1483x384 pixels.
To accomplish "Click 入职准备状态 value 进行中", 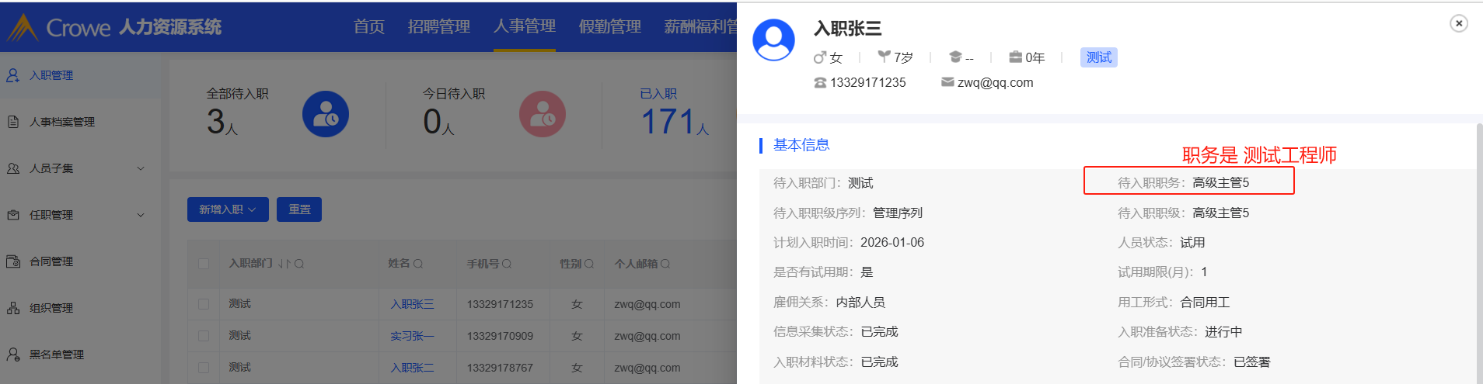I will tap(1223, 332).
